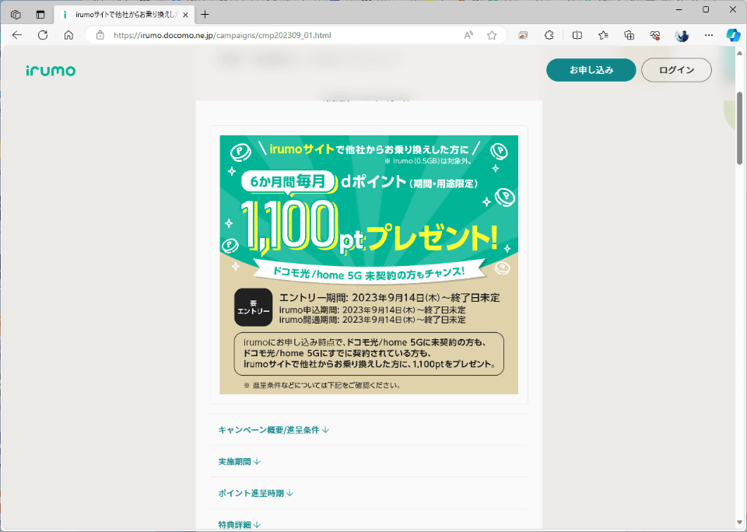Viewport: 747px width, 532px height.
Task: Open the browser profile avatar
Action: coord(682,35)
